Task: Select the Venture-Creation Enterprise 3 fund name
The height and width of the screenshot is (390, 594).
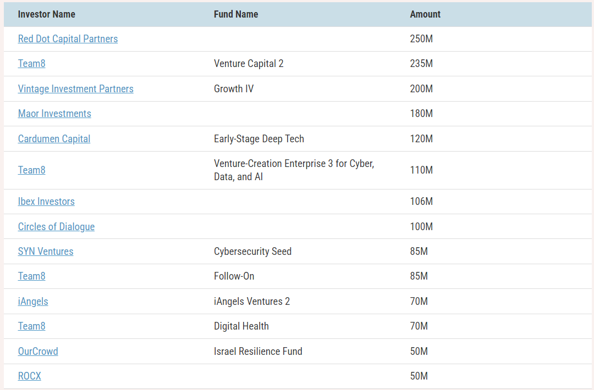Action: [294, 170]
